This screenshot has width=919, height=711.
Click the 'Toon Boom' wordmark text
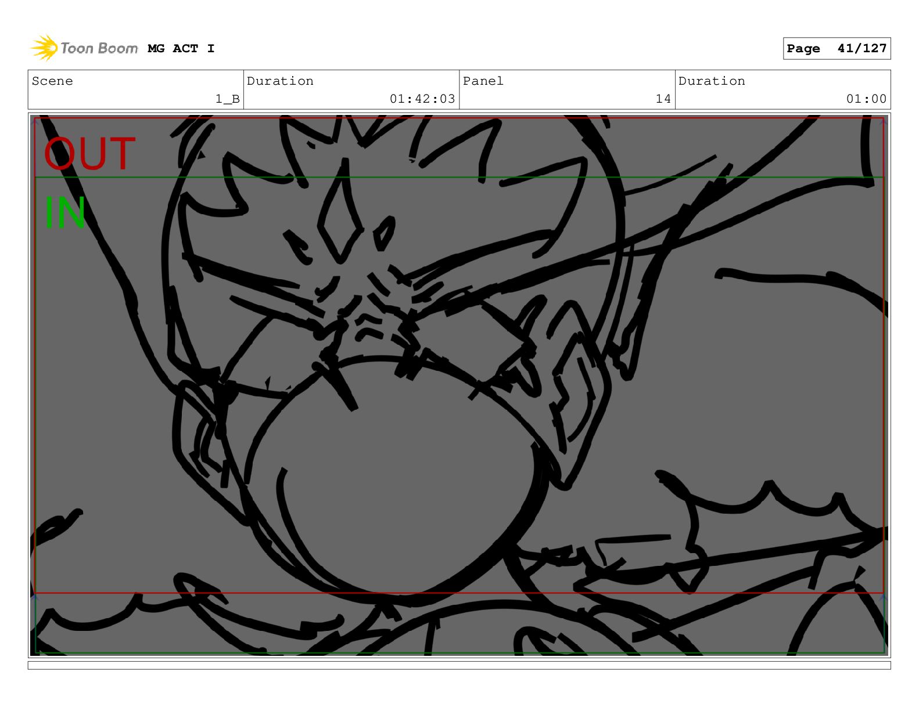[99, 48]
